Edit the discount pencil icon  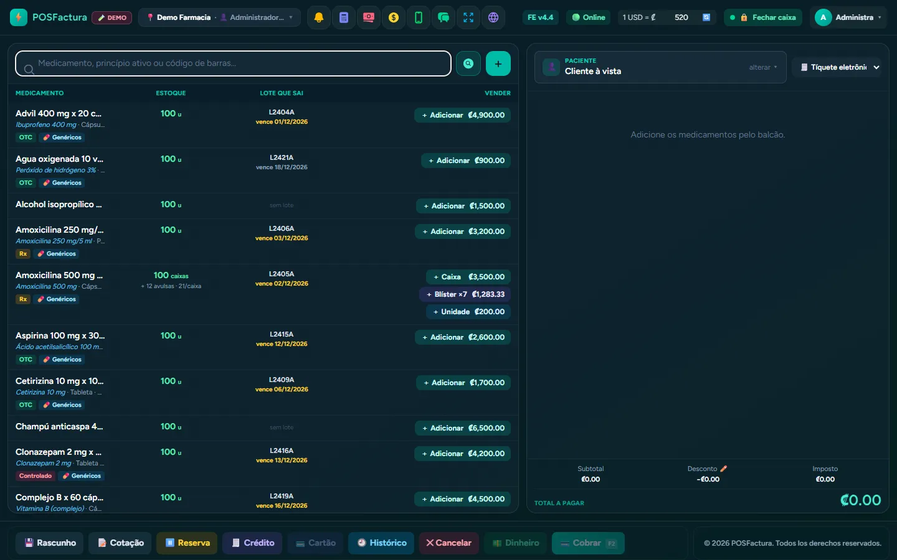pyautogui.click(x=724, y=469)
